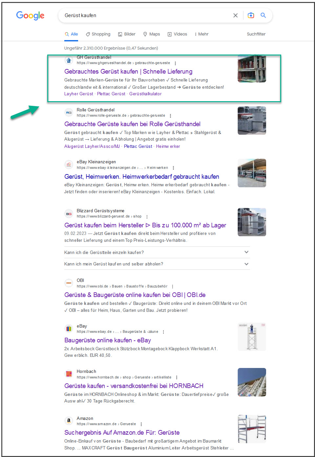Click the magnifier search button

[263, 15]
